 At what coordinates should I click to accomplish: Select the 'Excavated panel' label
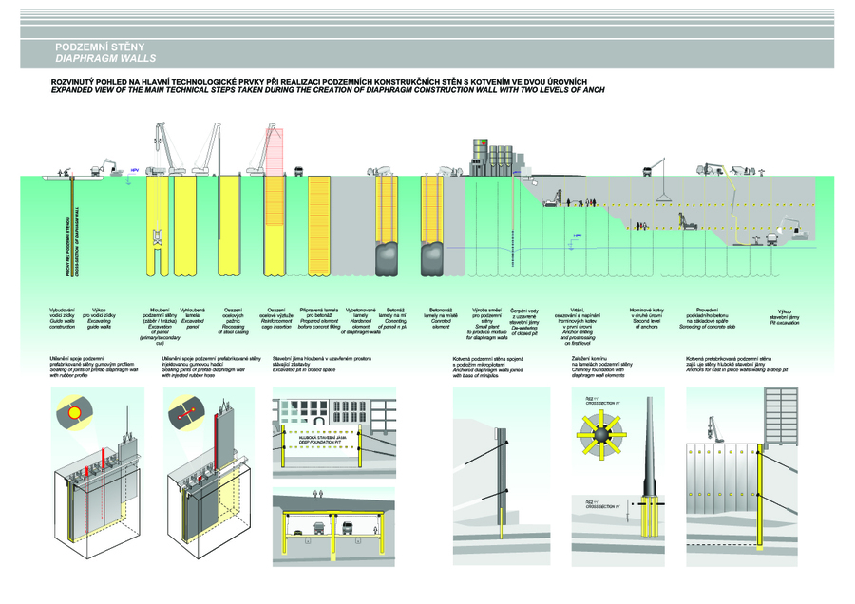coord(193,324)
